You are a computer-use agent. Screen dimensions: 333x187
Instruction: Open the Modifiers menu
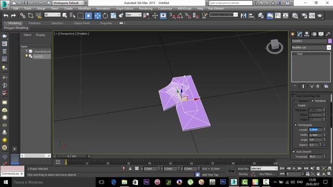84,8
